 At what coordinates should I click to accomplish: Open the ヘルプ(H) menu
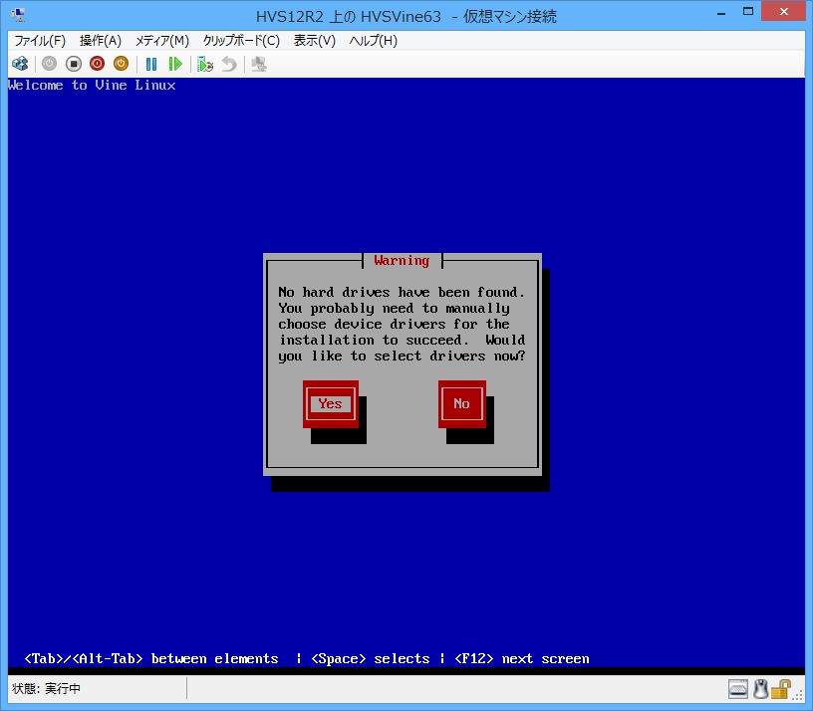(x=373, y=41)
